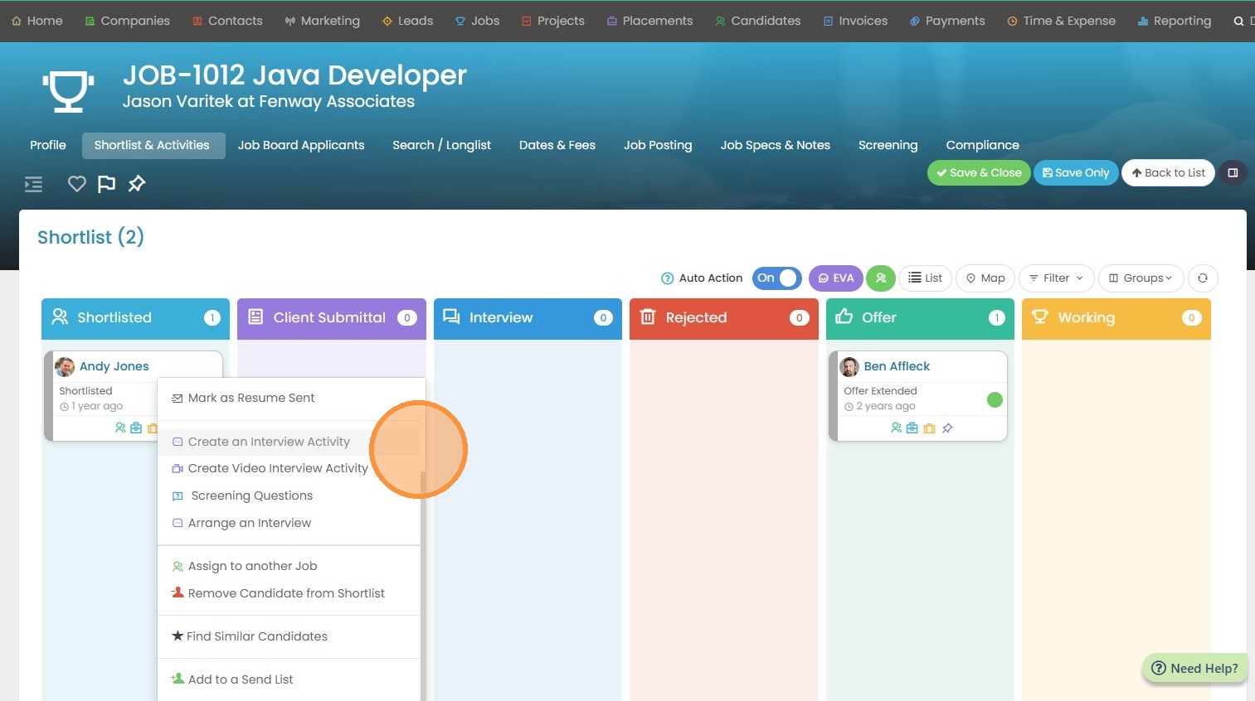Click the people icon on Ben Affleck card
Image resolution: width=1255 pixels, height=701 pixels.
(x=896, y=428)
